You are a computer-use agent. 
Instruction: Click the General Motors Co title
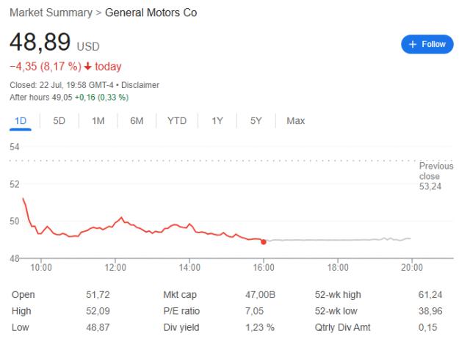click(151, 13)
